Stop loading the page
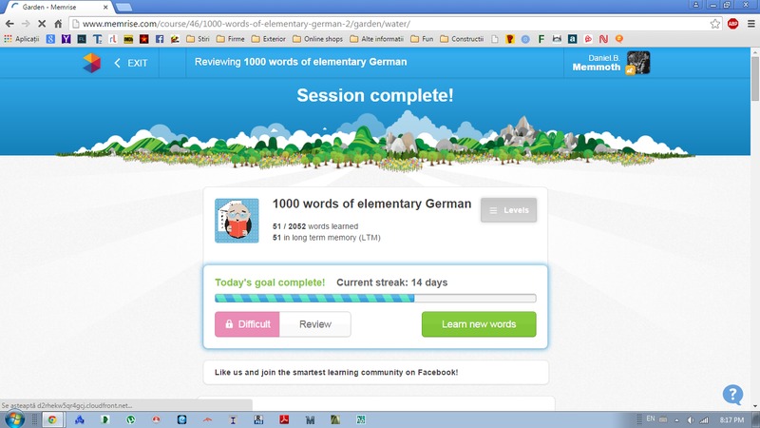 (42, 23)
